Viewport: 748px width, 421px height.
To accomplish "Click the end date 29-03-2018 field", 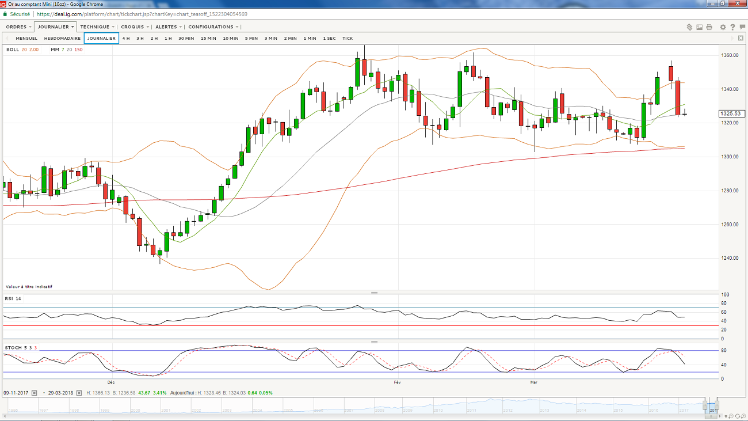I will click(61, 393).
